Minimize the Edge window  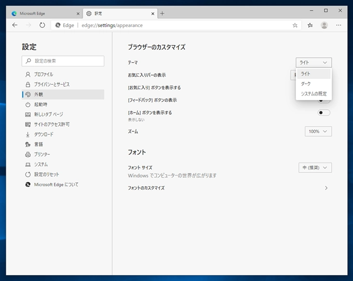coord(311,10)
